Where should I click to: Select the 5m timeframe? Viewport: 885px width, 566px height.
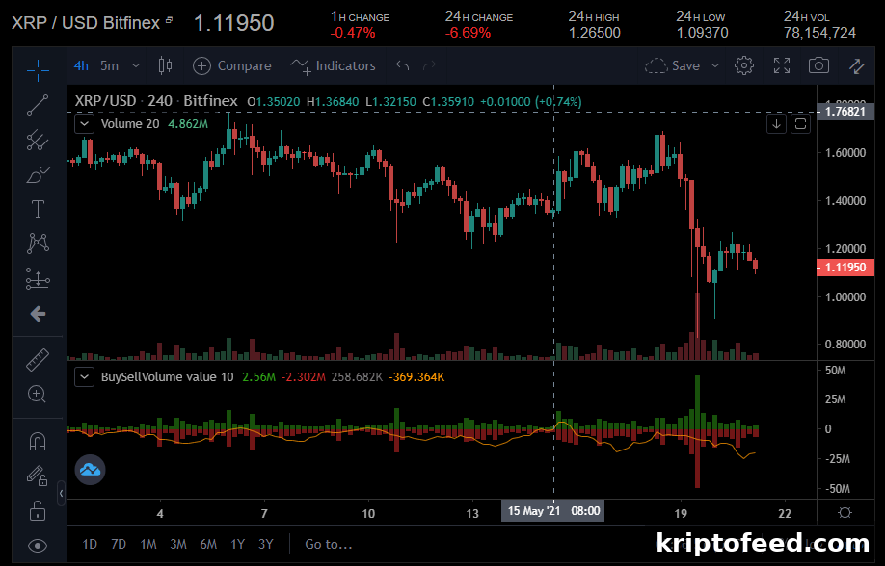(x=110, y=66)
